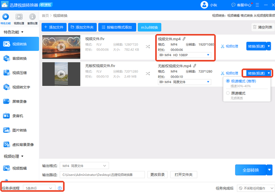Click the info icon beside 任务多线程

[x=60, y=188]
